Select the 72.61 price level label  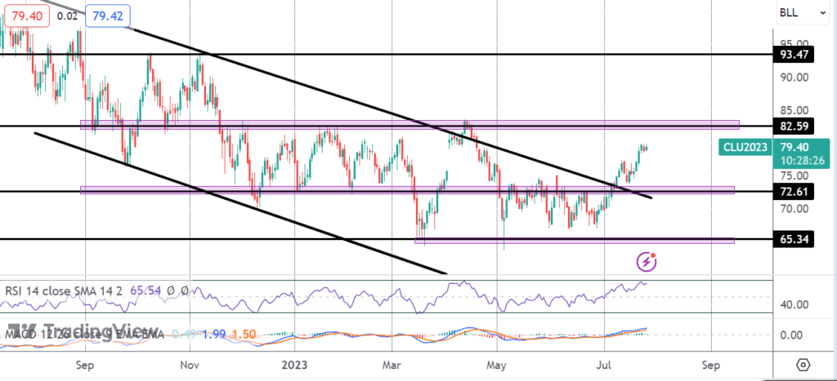[x=796, y=192]
